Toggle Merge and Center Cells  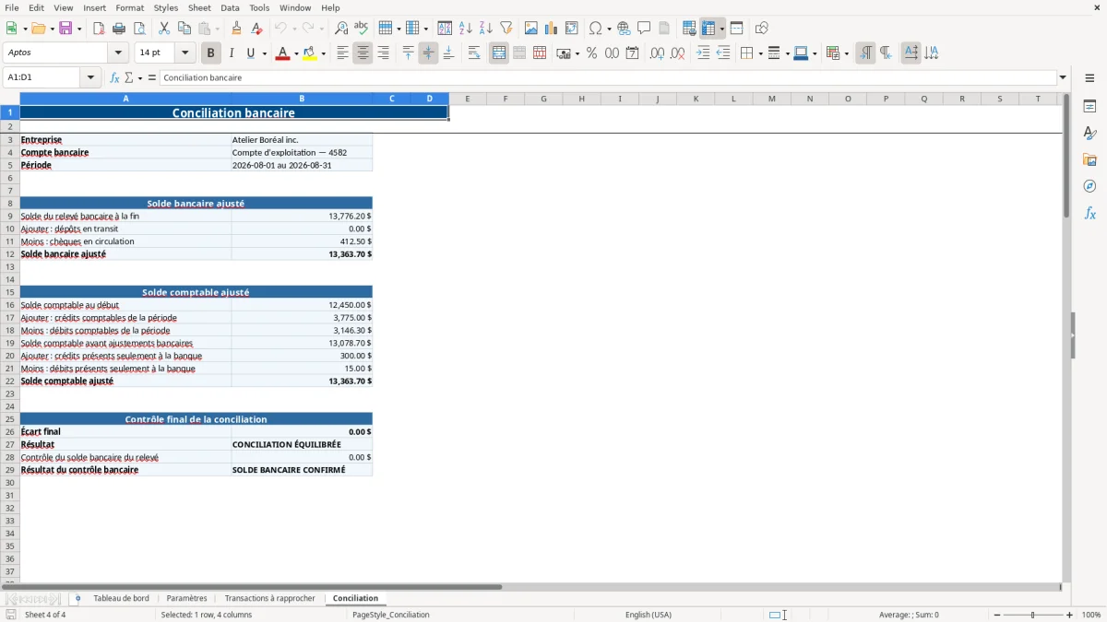499,53
